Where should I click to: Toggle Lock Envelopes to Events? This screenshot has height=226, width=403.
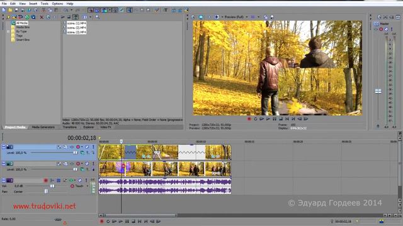tap(115, 10)
